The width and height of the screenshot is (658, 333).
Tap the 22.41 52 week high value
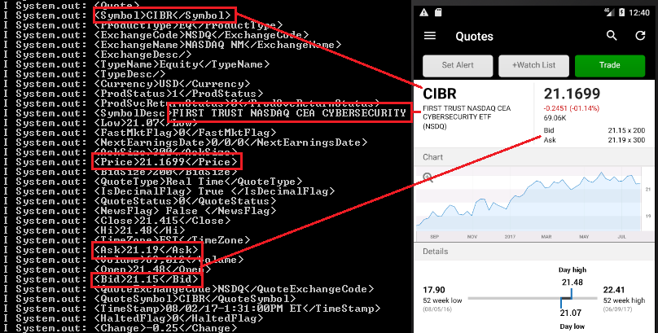point(615,290)
